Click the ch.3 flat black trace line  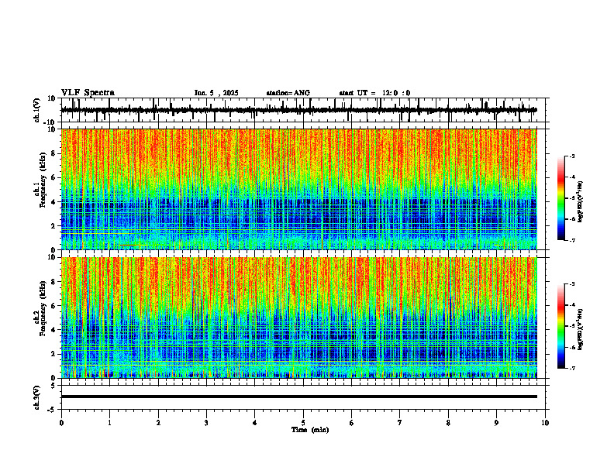point(298,397)
